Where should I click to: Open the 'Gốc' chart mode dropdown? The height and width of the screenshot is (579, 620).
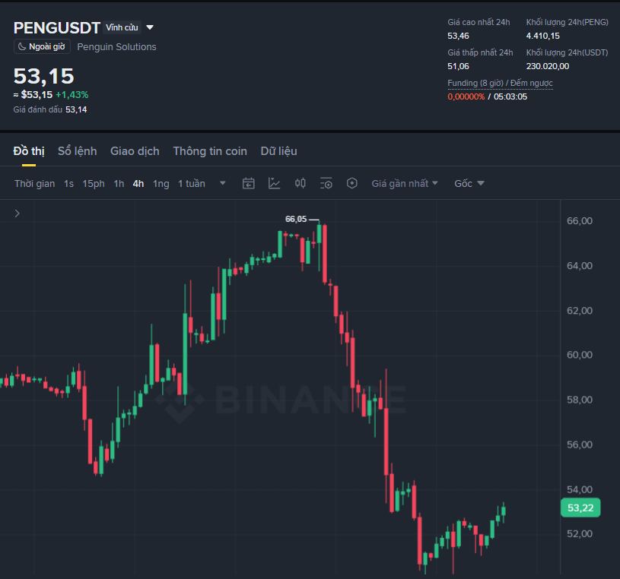[x=469, y=184]
